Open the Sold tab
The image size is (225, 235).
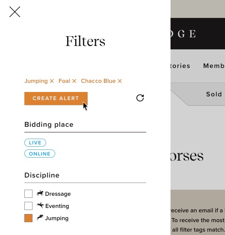point(214,94)
